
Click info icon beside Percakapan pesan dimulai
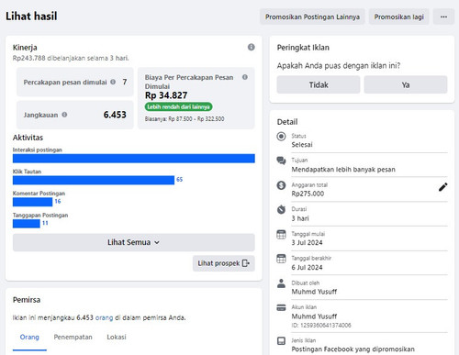tap(113, 82)
